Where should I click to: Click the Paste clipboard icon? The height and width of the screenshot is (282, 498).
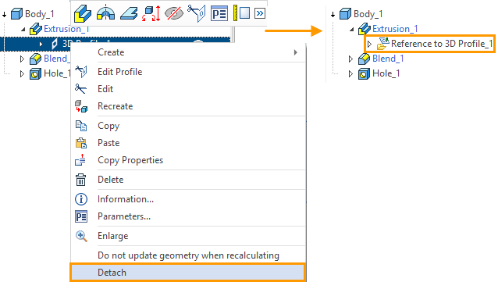pos(81,143)
